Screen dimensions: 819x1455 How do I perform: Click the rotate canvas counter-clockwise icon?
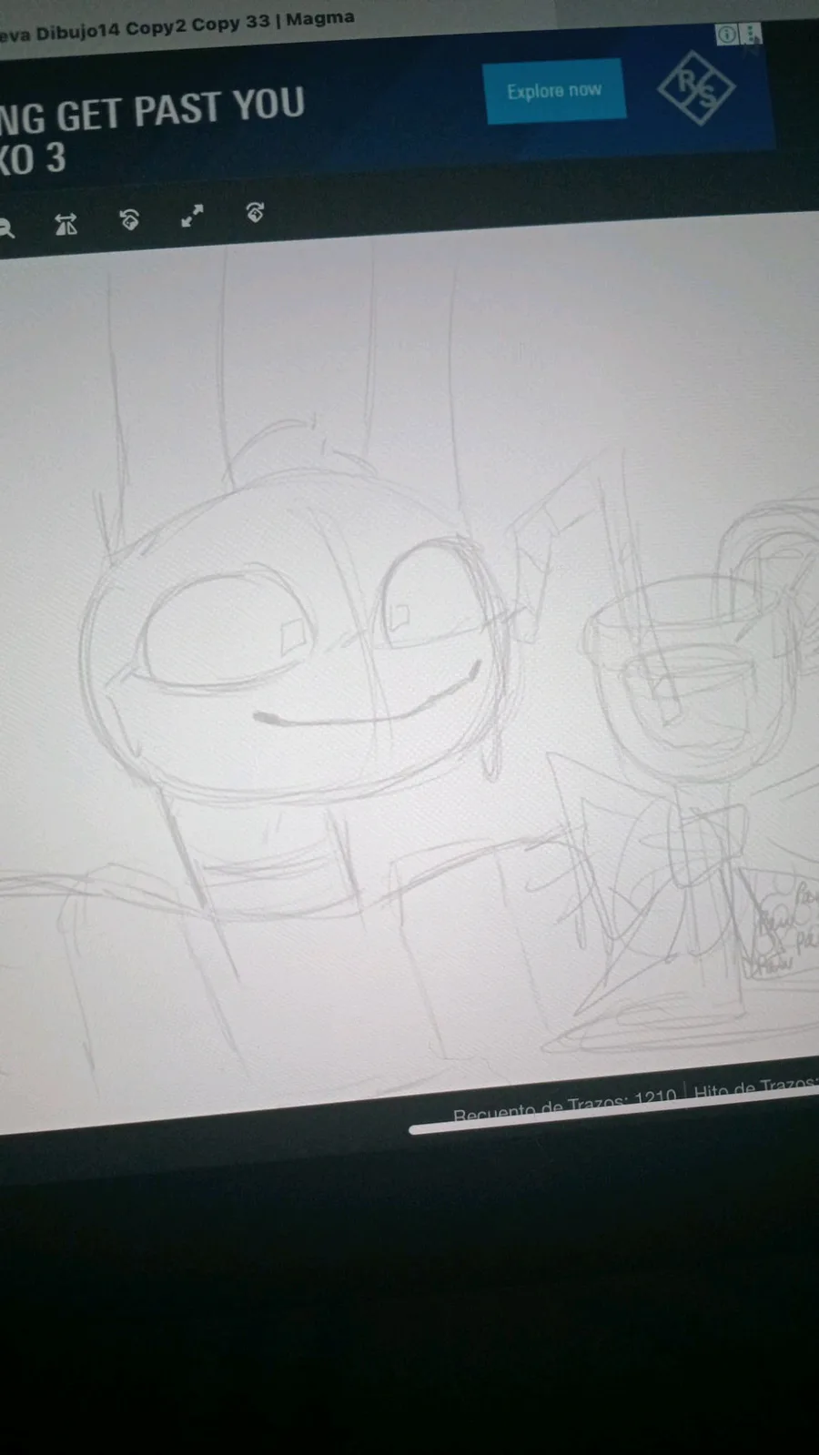[x=130, y=219]
